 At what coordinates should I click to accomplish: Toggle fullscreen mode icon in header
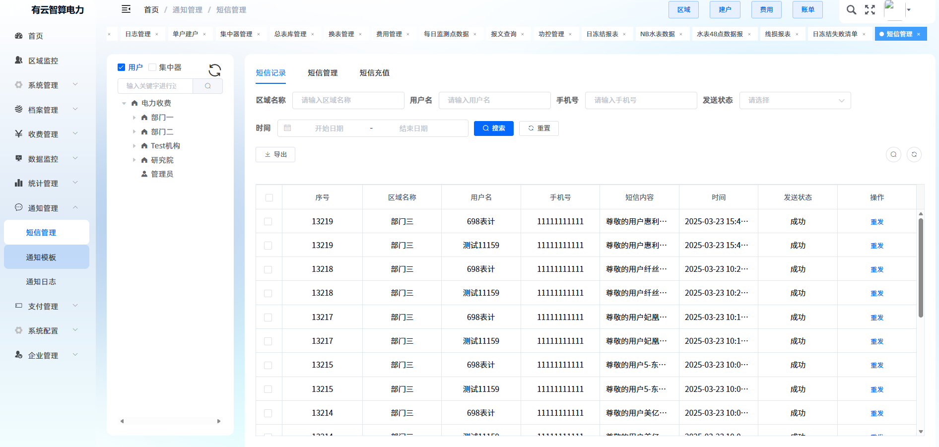tap(870, 10)
